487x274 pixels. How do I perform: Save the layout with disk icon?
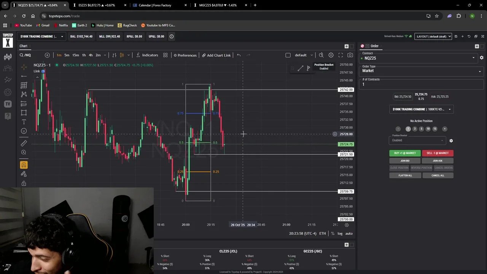coord(456,37)
